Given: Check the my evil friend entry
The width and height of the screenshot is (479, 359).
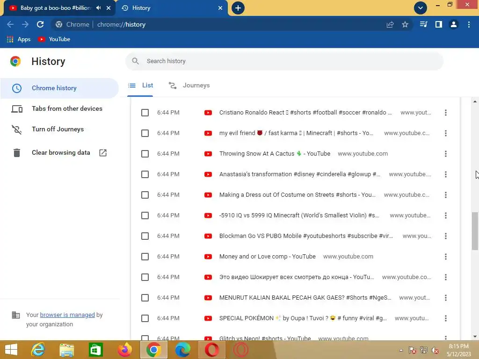Looking at the screenshot, I should tap(145, 133).
